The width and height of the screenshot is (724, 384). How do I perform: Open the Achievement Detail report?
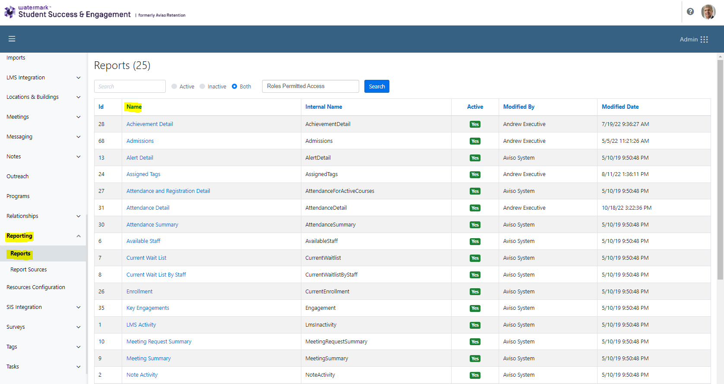click(150, 124)
